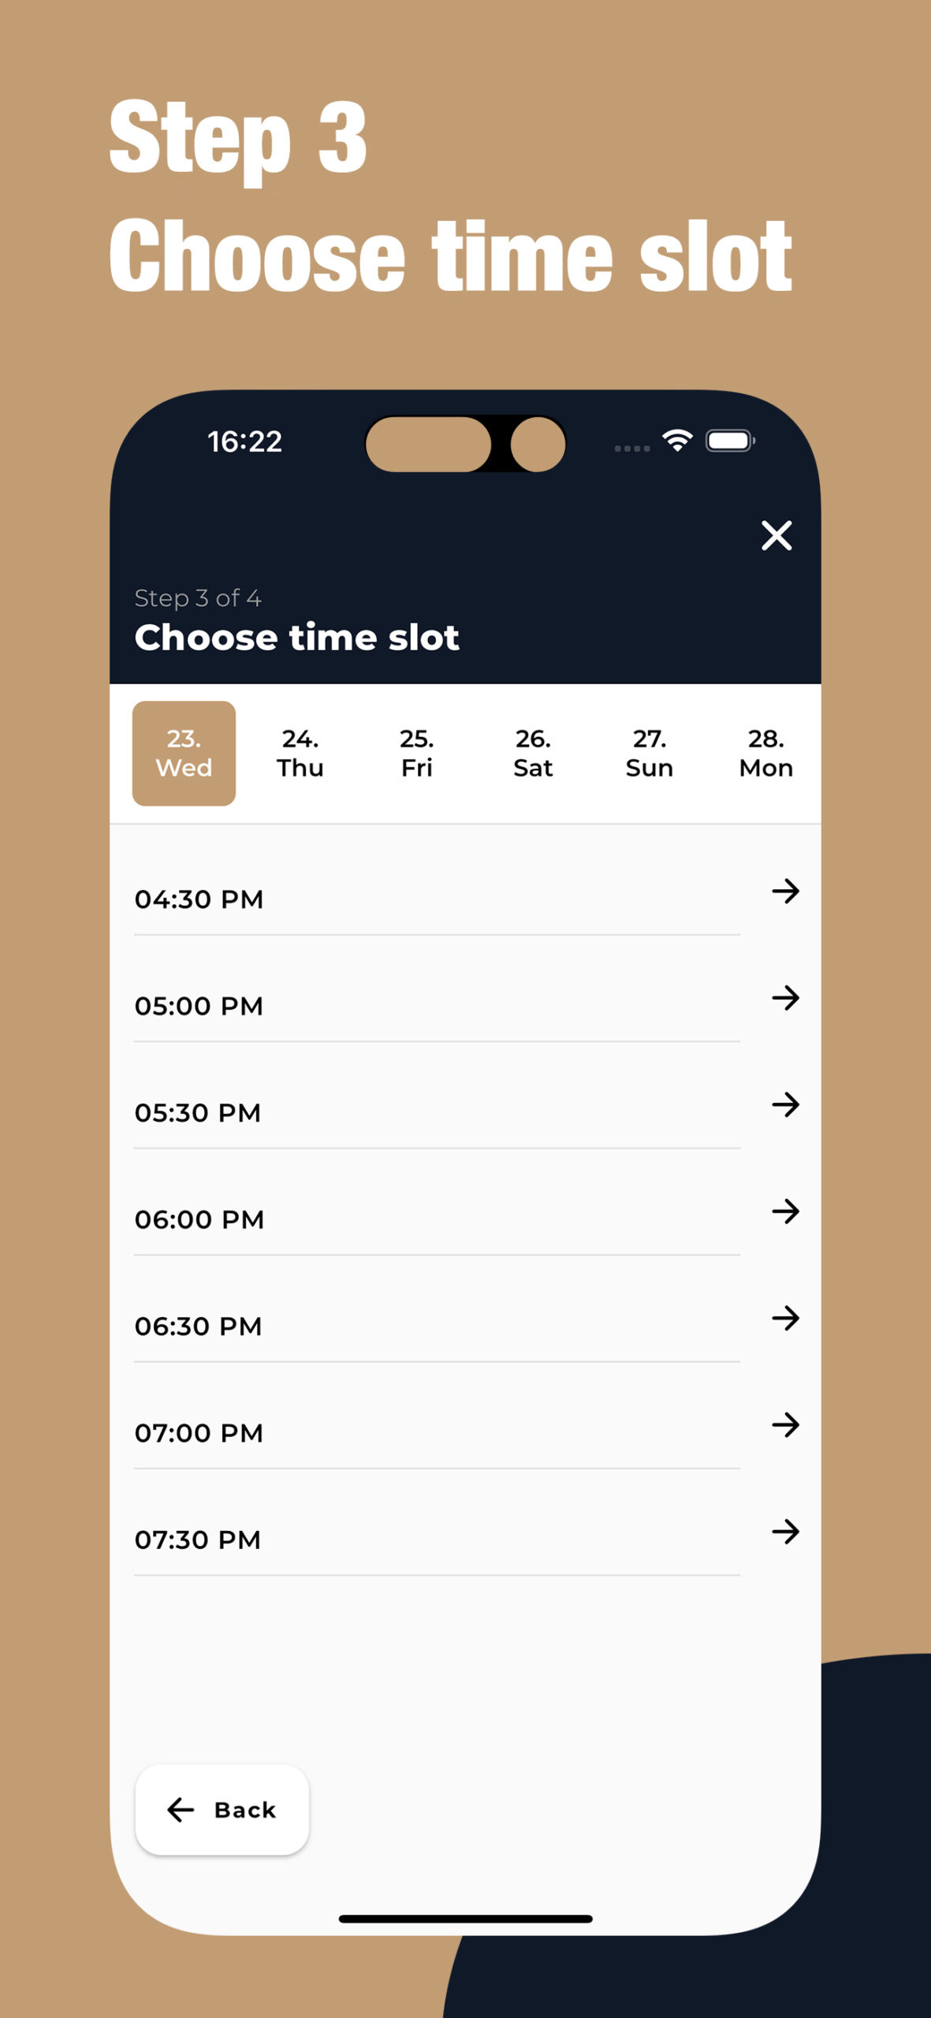Click the arrow next to 04:30 PM
The width and height of the screenshot is (931, 2018).
[x=785, y=892]
